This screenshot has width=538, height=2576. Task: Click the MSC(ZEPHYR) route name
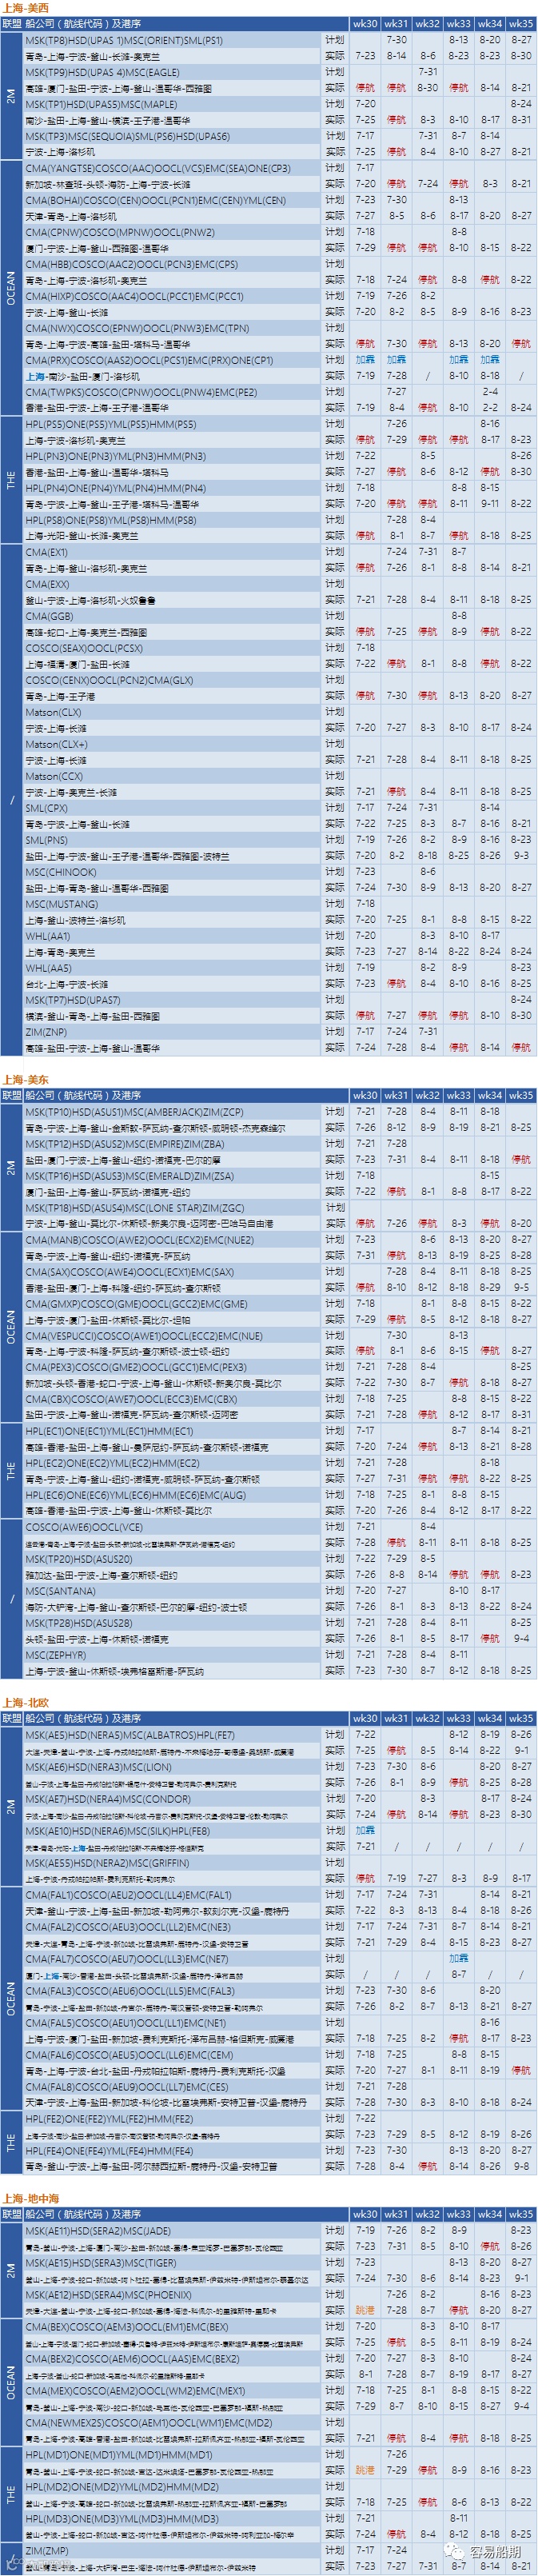pos(56,1655)
